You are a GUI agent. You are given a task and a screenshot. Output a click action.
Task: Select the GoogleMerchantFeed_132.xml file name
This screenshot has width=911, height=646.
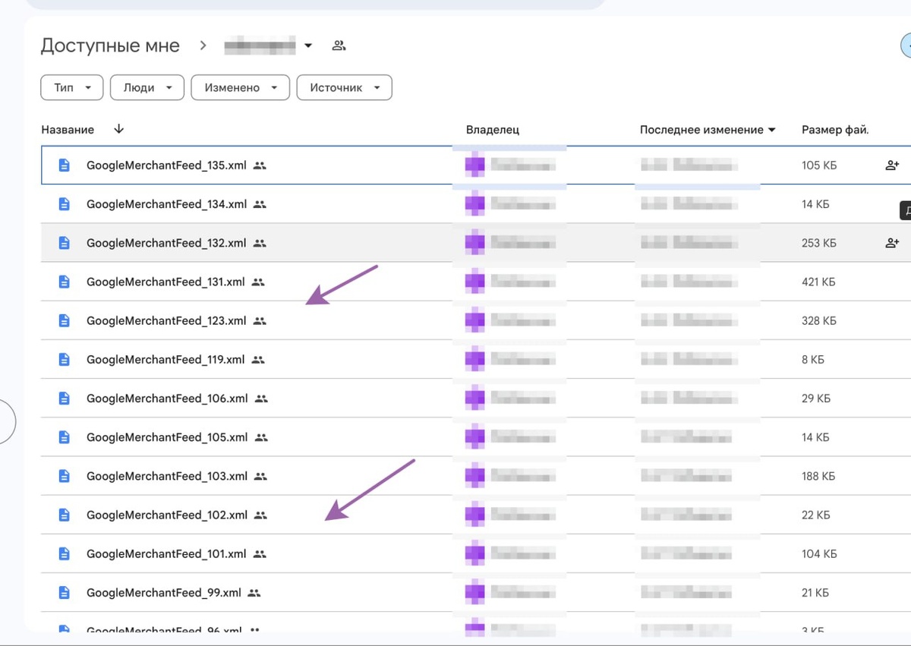tap(166, 243)
